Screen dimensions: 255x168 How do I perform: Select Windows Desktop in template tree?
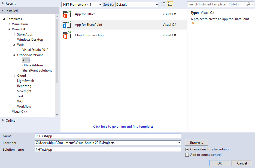[30, 40]
